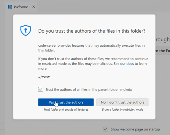Close the Welcome tab with the X
The height and width of the screenshot is (135, 170).
tap(34, 7)
